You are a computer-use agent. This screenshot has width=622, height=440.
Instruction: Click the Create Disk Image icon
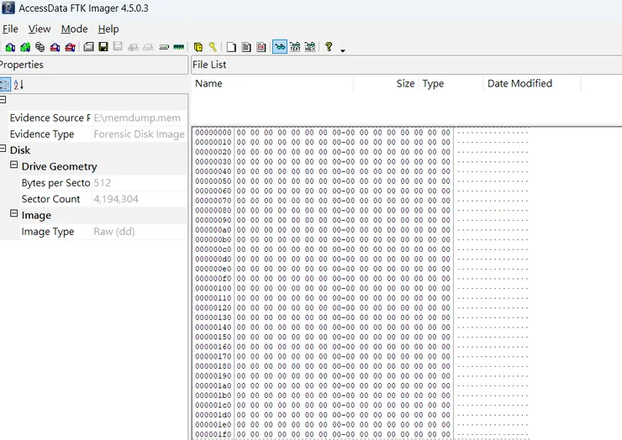(x=88, y=47)
